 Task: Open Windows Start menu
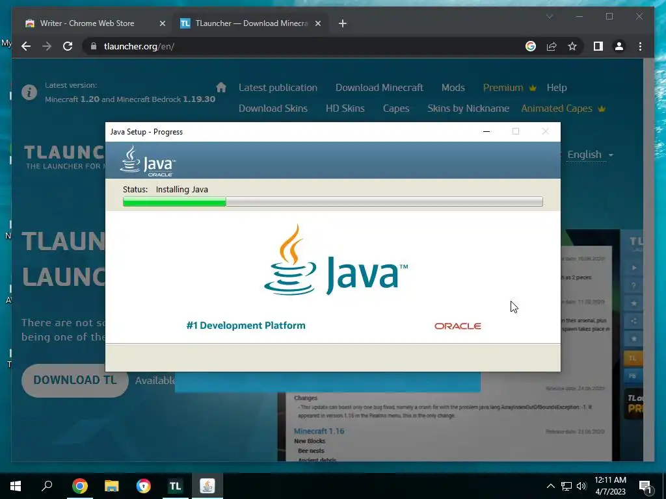tap(16, 486)
